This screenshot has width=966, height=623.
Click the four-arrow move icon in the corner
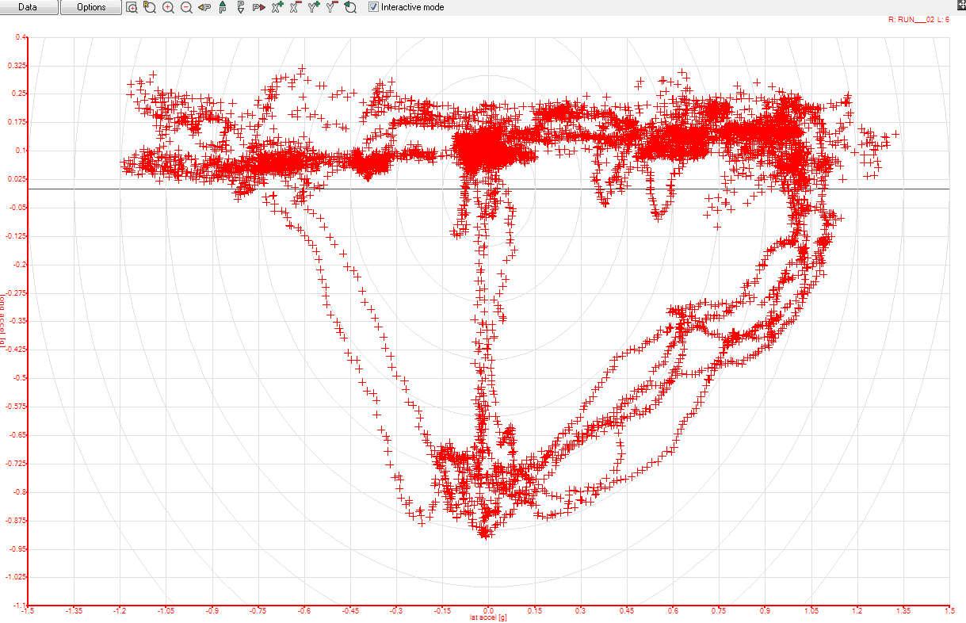click(x=961, y=5)
